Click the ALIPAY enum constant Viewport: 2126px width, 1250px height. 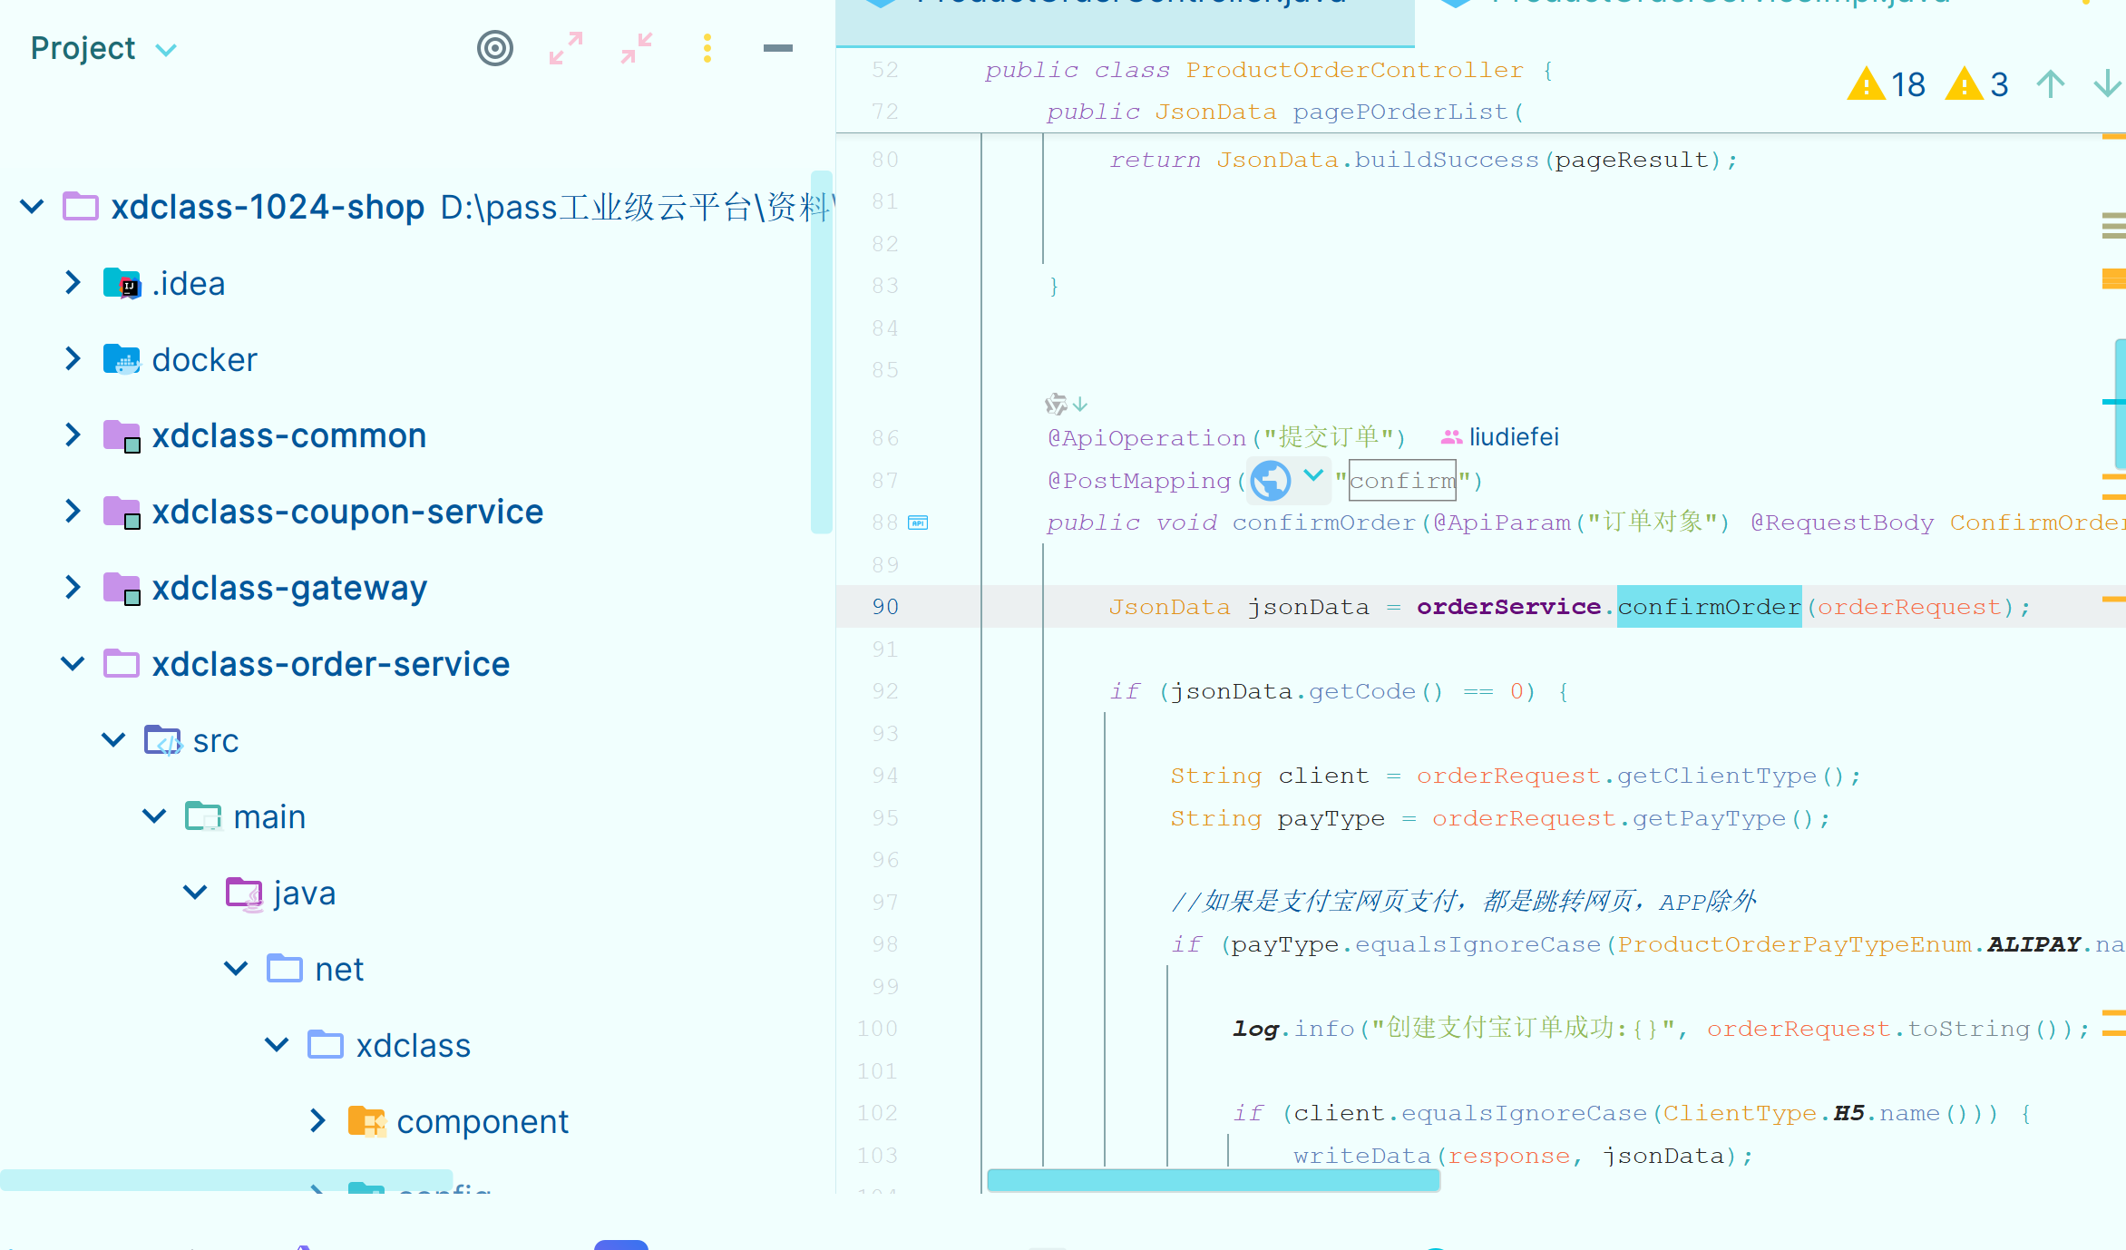pos(2034,944)
